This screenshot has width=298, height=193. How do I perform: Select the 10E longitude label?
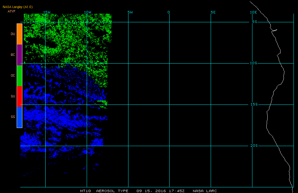[x=253, y=12]
